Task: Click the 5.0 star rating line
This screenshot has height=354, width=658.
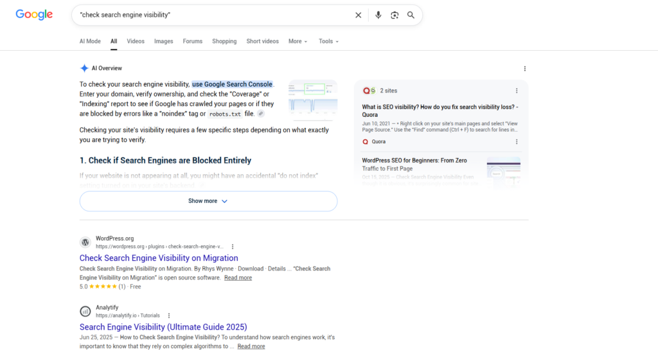Action: (x=110, y=287)
